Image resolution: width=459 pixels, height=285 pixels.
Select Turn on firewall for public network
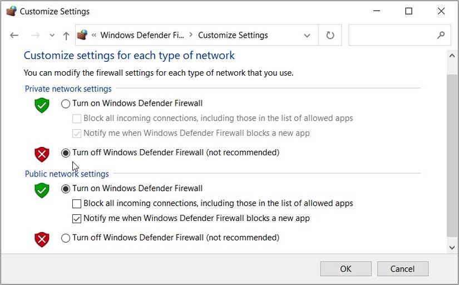coord(66,189)
